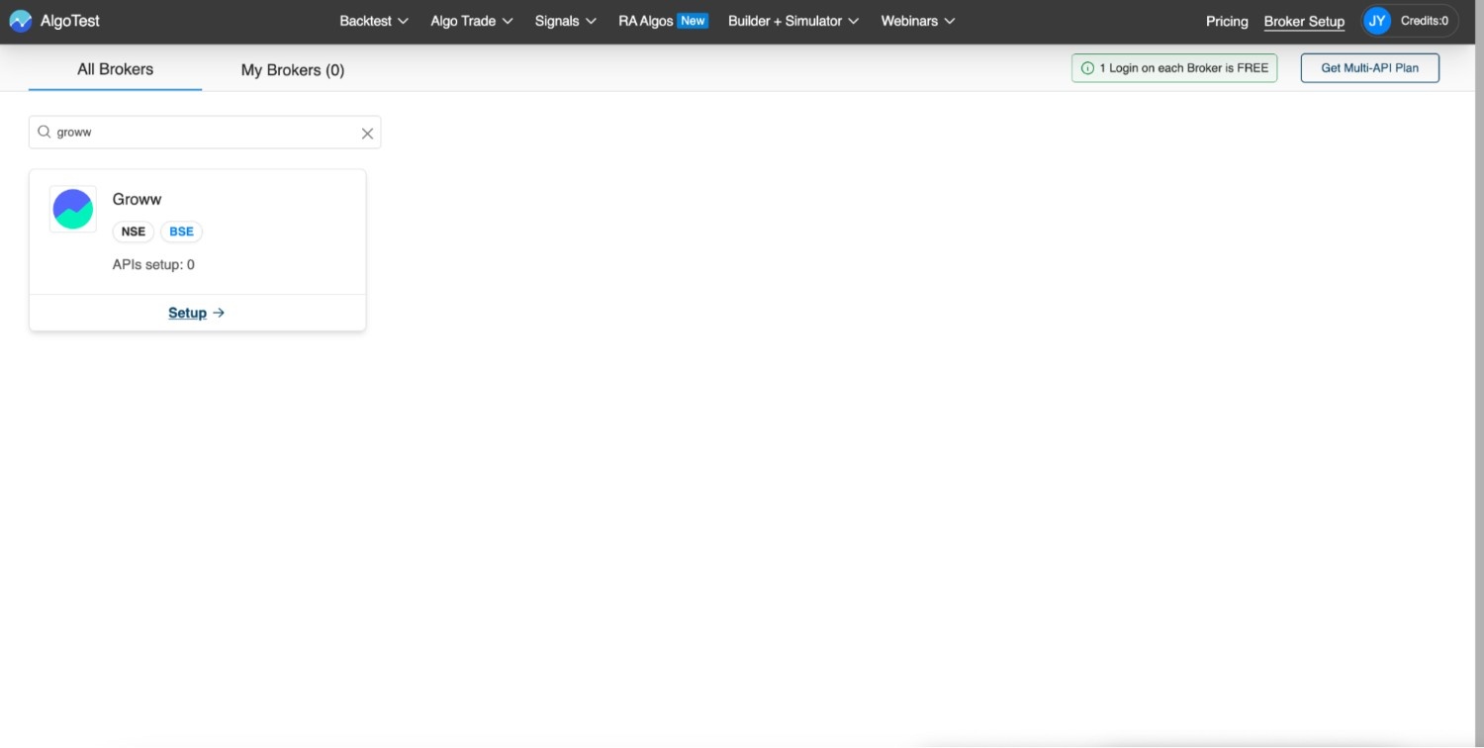
Task: Click the AlgoTest brand name text
Action: [70, 21]
